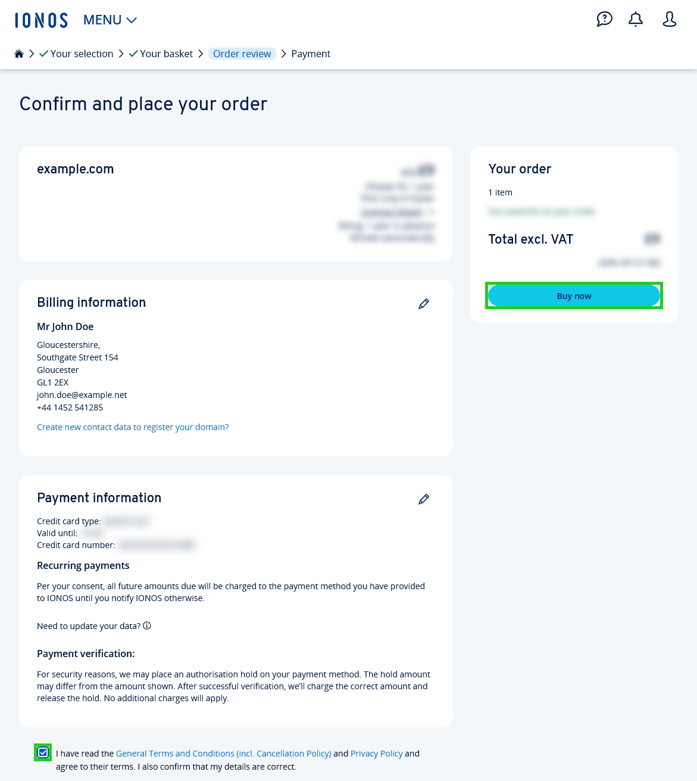Viewport: 697px width, 781px height.
Task: Open the help chat icon
Action: (x=605, y=19)
